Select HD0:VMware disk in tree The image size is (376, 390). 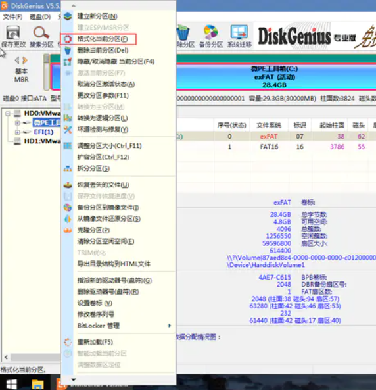[42, 114]
